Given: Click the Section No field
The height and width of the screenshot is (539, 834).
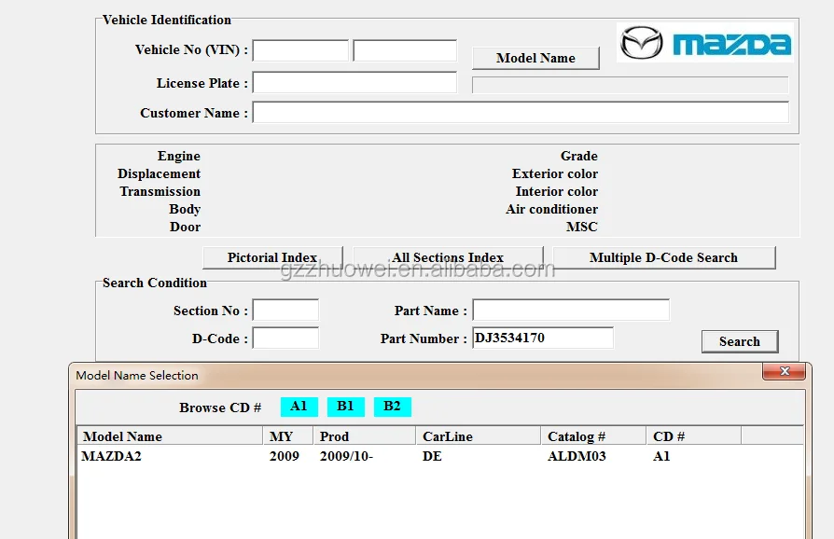Looking at the screenshot, I should coord(285,311).
